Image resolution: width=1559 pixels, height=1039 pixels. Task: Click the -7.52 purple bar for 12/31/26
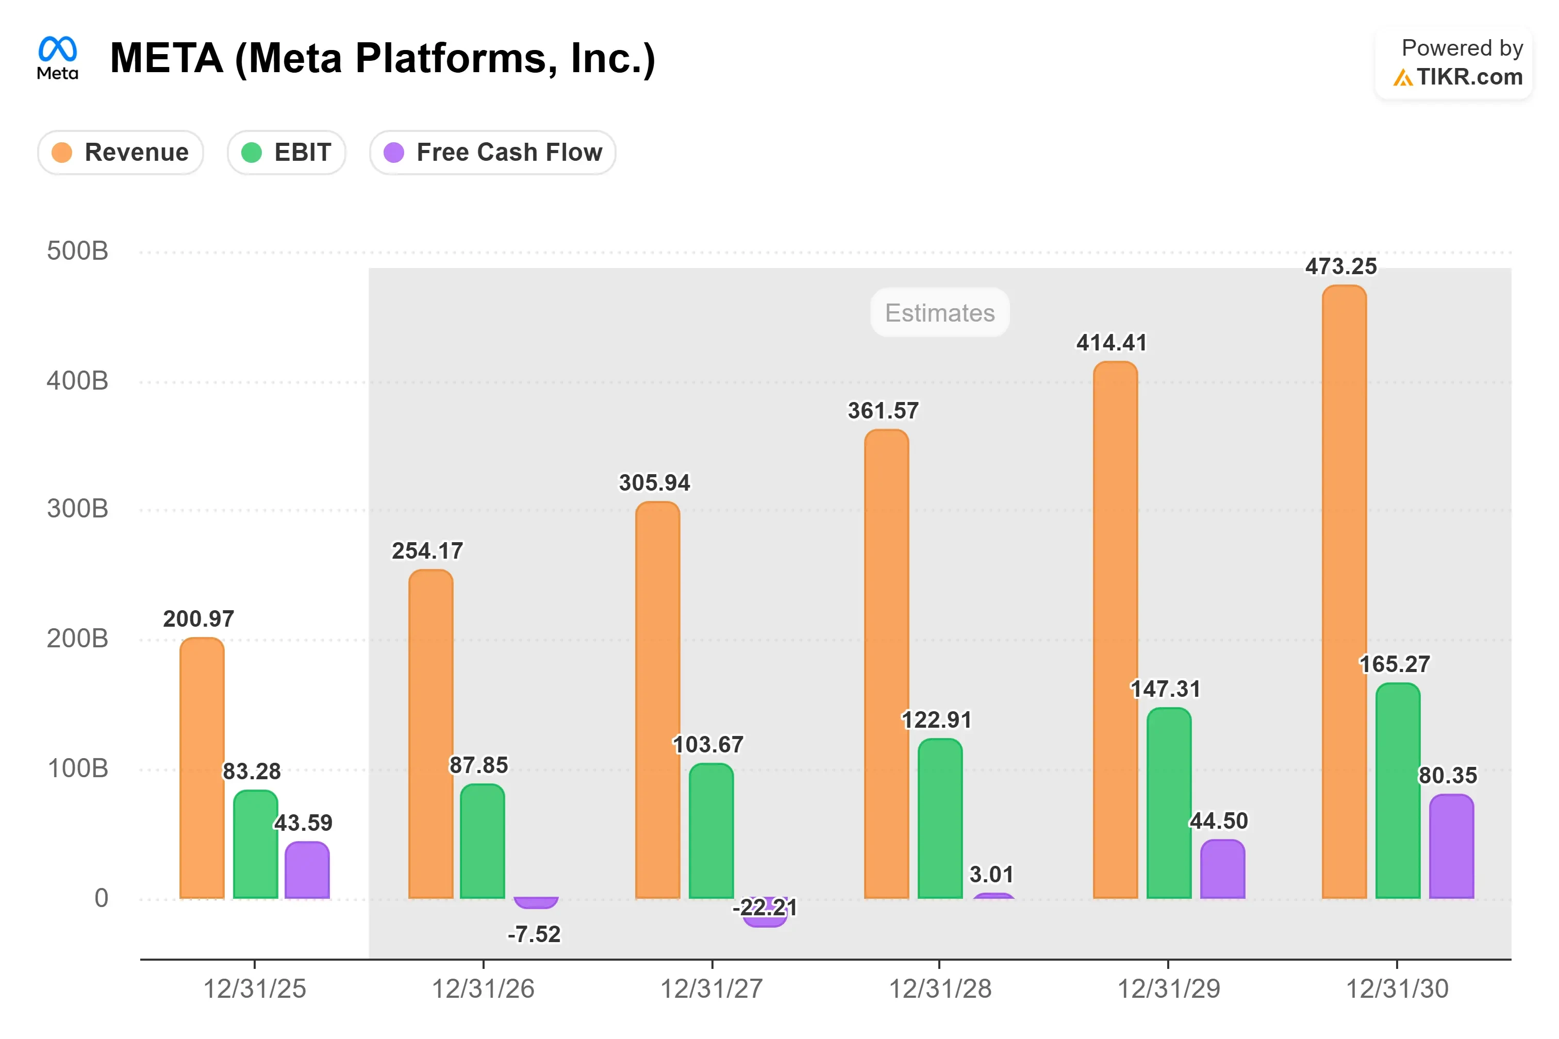pos(536,903)
